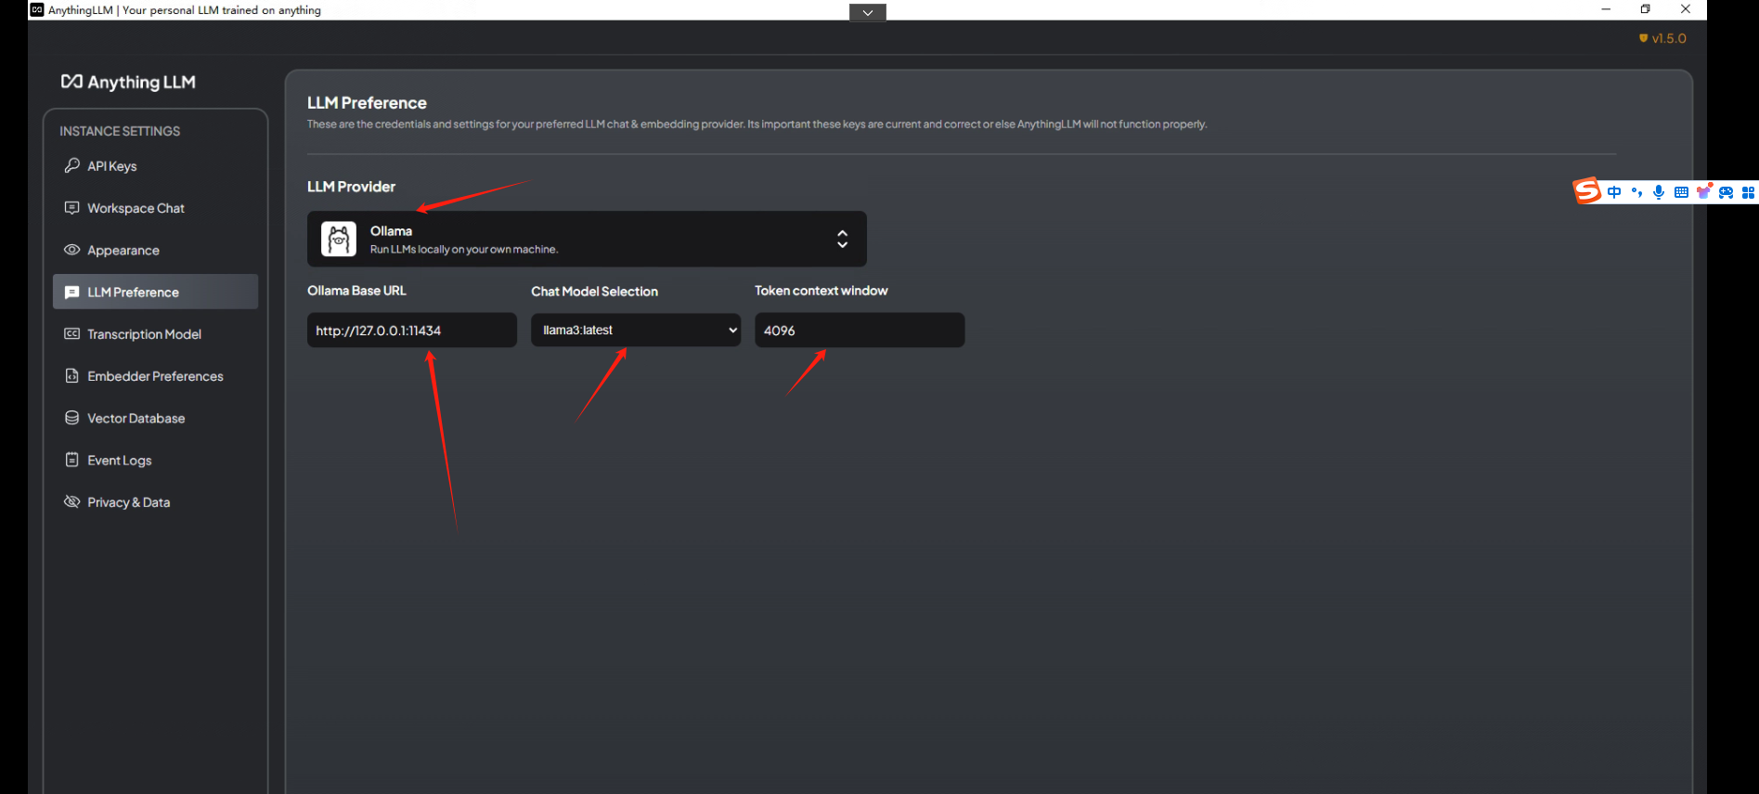1759x794 pixels.
Task: Open Event Logs page
Action: pyautogui.click(x=155, y=460)
